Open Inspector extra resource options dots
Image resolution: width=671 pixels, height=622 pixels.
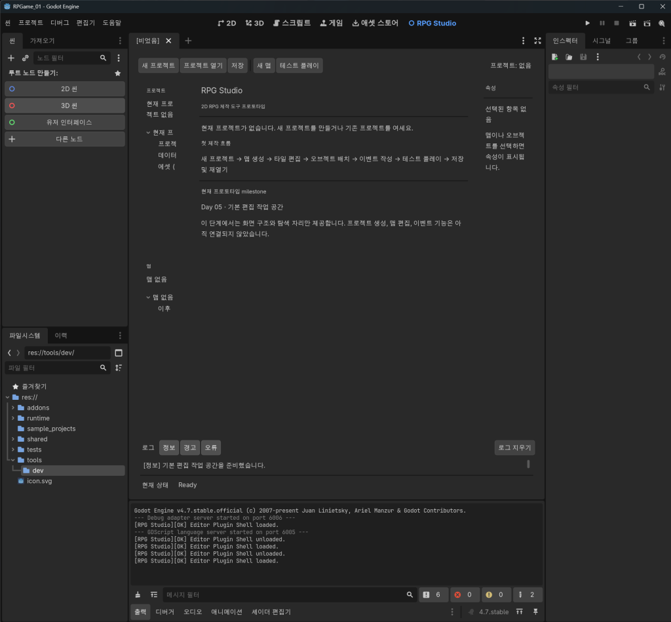coord(598,57)
